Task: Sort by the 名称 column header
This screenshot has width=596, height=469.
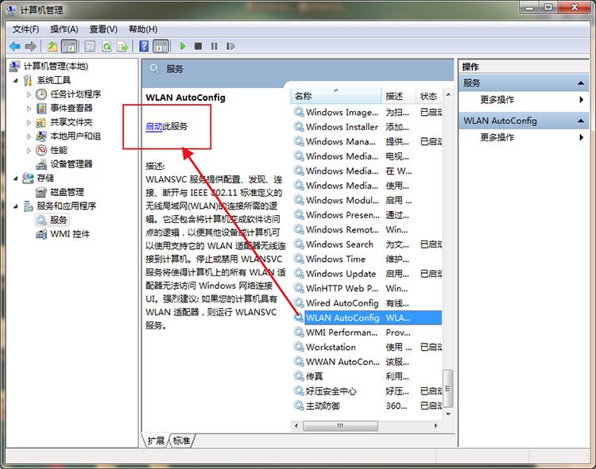Action: (336, 96)
